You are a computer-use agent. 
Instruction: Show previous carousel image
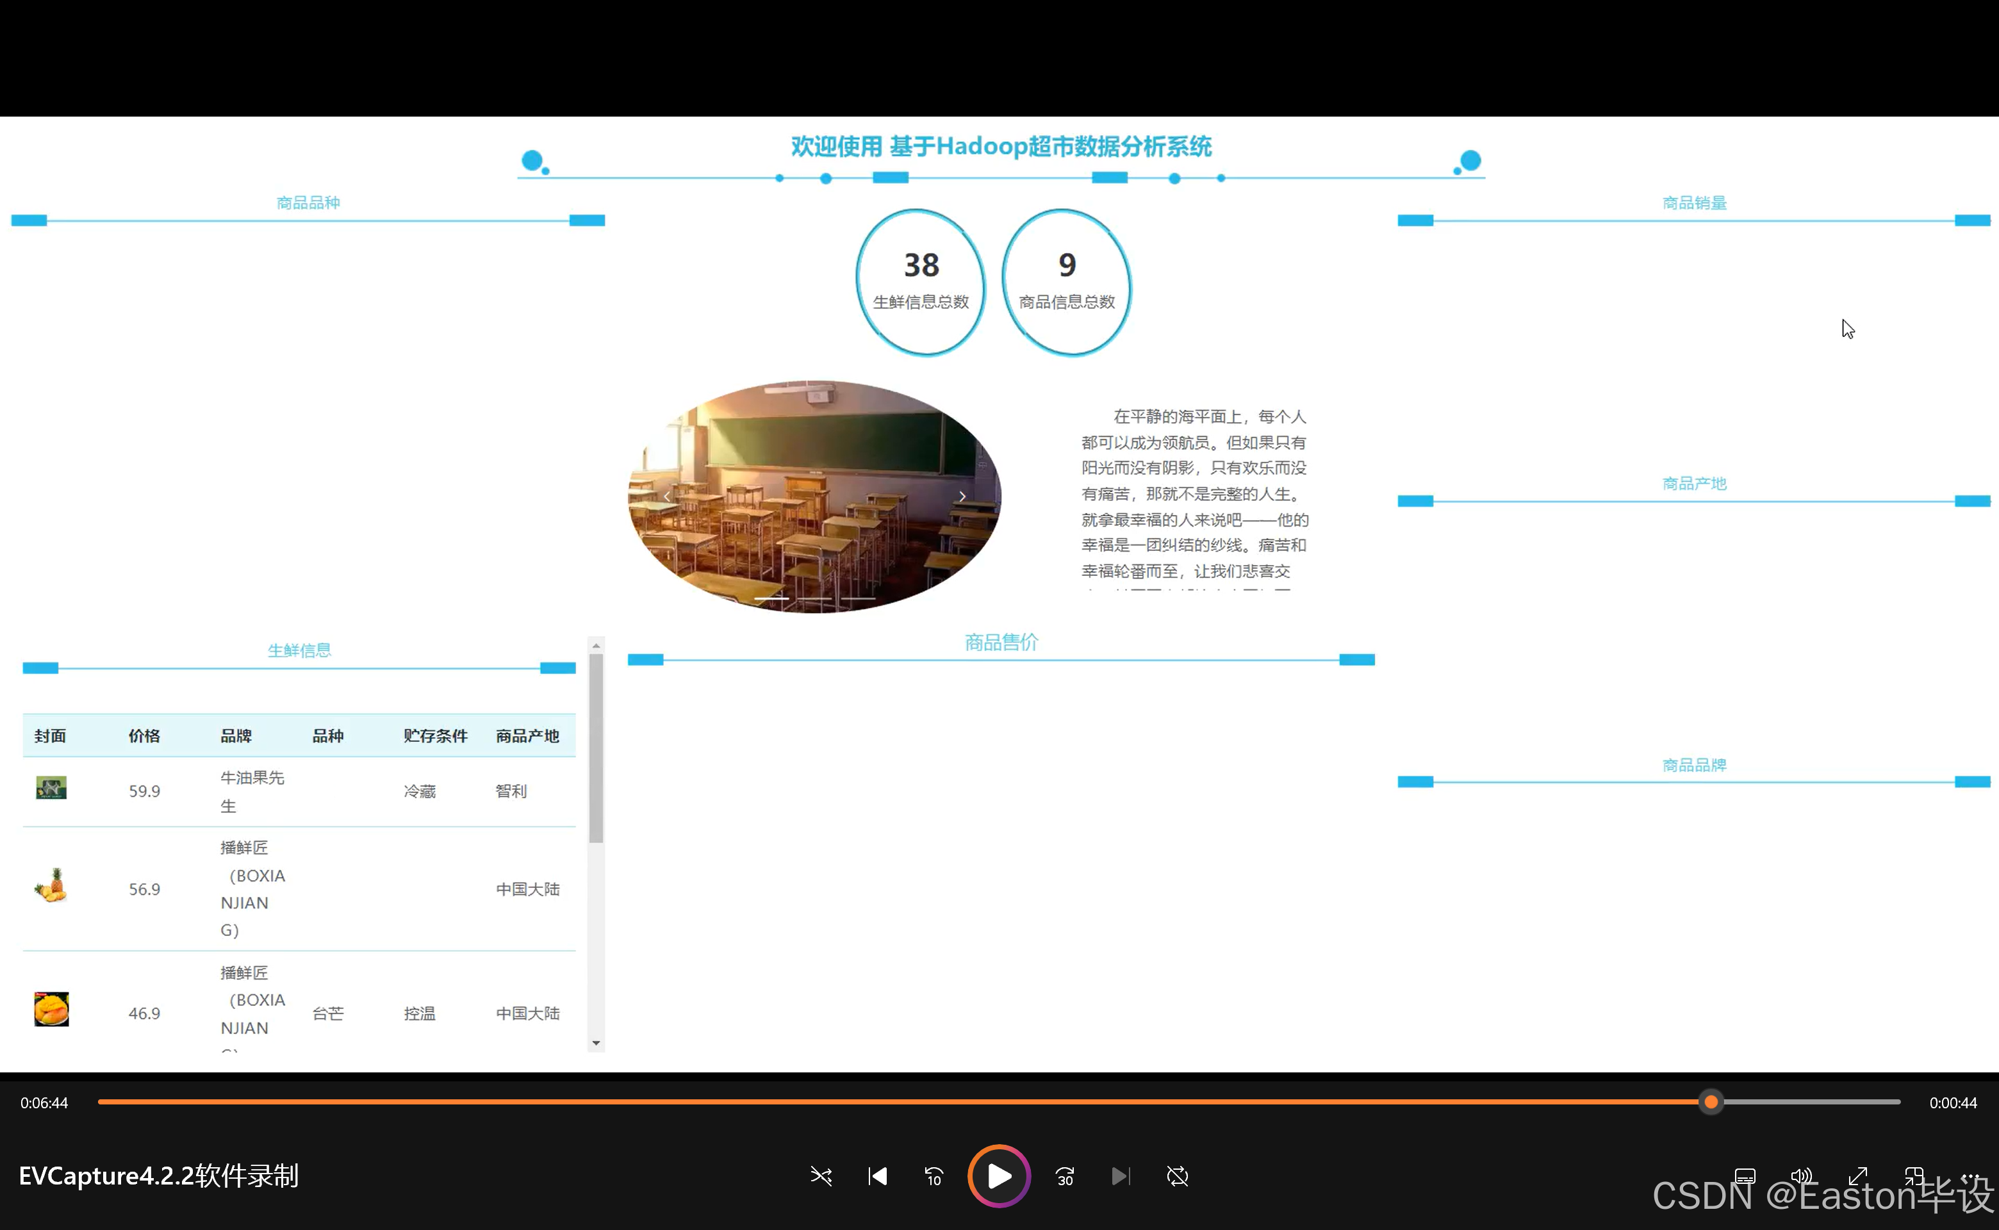click(666, 496)
